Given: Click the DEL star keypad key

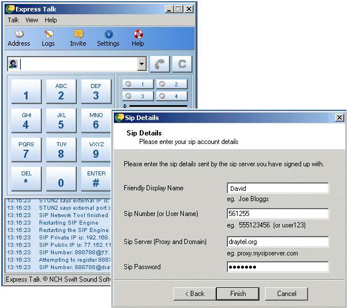Looking at the screenshot, I should pos(26,179).
